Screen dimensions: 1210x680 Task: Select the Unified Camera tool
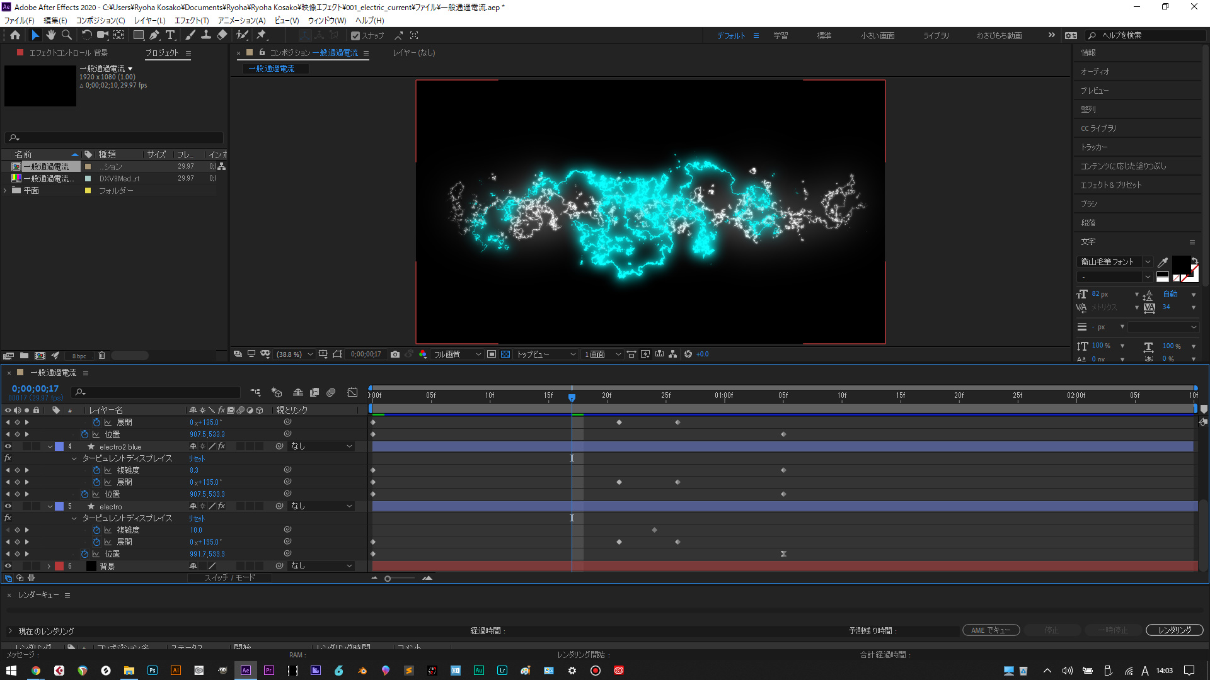[x=102, y=35]
